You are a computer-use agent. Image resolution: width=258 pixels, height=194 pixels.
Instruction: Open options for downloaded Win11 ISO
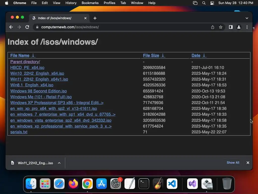click(59, 163)
